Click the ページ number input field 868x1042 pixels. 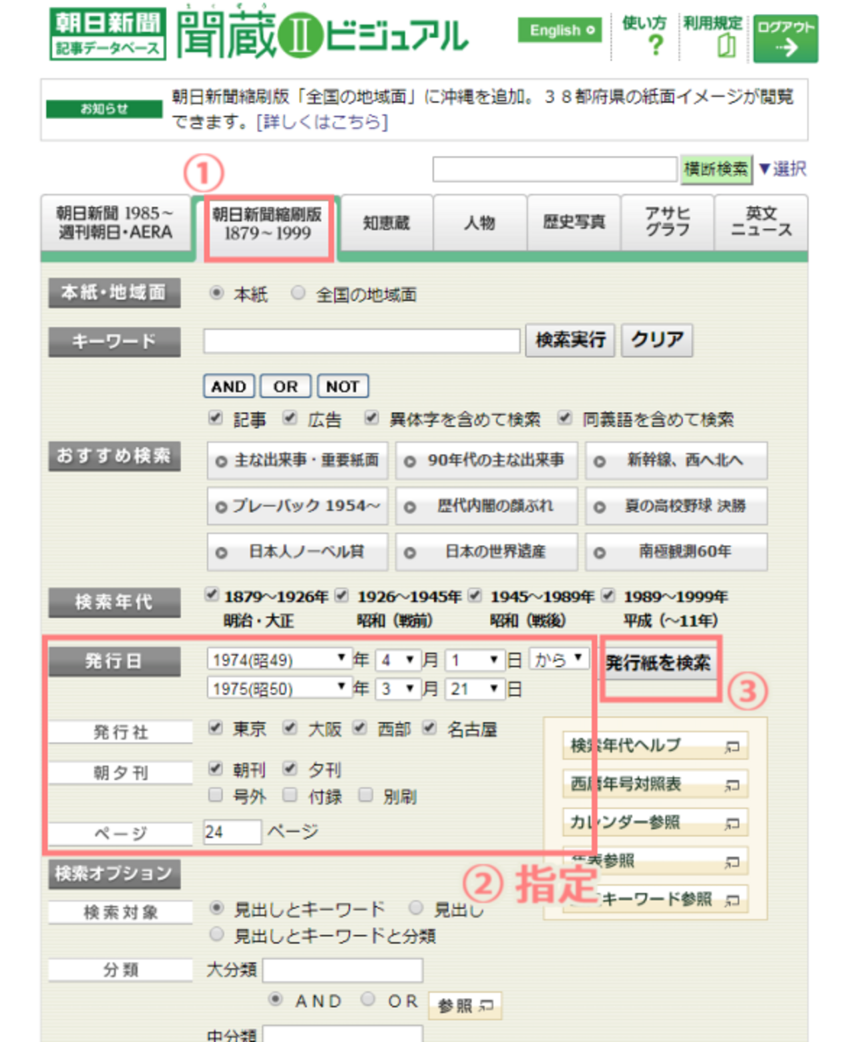[232, 832]
